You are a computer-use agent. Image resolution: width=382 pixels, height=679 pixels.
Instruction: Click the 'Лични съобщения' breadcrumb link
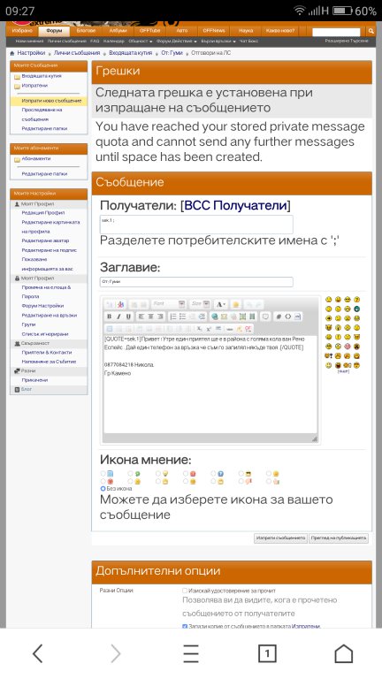click(77, 53)
